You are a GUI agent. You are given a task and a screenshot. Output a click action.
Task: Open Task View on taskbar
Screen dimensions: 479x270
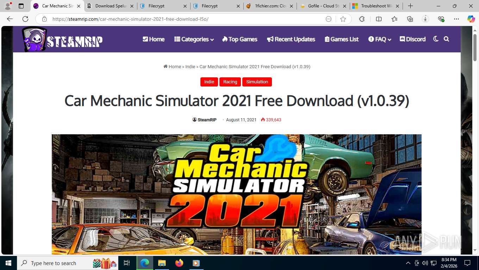pyautogui.click(x=127, y=263)
